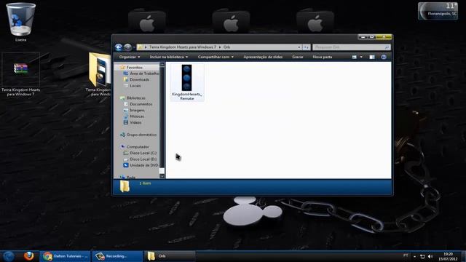Select Tema Kingdom Hearts para Windows 7 breadcrumb
Viewport: 466px width, 262px height.
[x=183, y=47]
